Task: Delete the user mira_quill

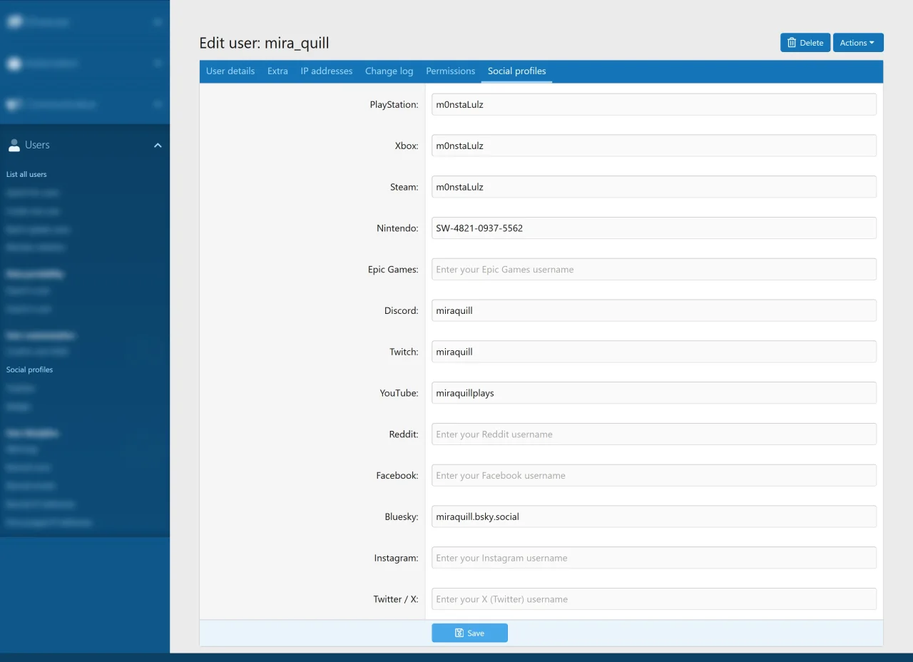Action: 805,43
